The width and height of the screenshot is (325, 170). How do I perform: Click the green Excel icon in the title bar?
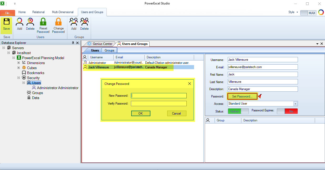(x=3, y=4)
